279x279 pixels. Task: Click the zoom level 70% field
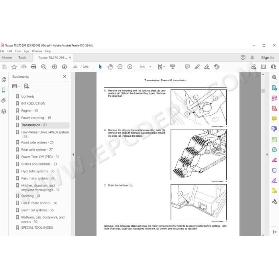(x=142, y=67)
